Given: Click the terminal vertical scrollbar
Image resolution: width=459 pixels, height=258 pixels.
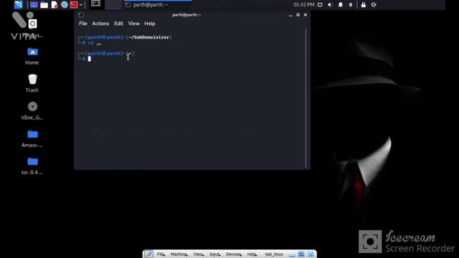Looking at the screenshot, I should pos(306,98).
